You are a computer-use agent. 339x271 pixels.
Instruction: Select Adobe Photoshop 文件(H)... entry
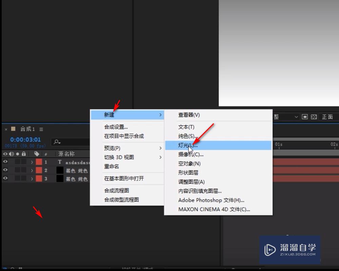[x=211, y=200]
